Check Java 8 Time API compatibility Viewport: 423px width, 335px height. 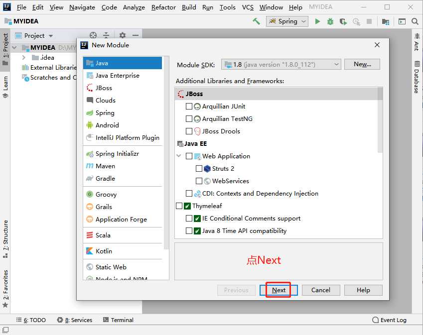point(189,230)
